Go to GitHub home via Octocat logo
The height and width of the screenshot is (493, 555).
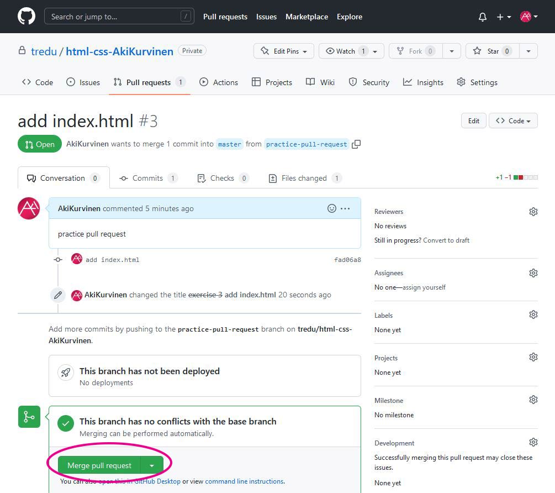tap(27, 16)
